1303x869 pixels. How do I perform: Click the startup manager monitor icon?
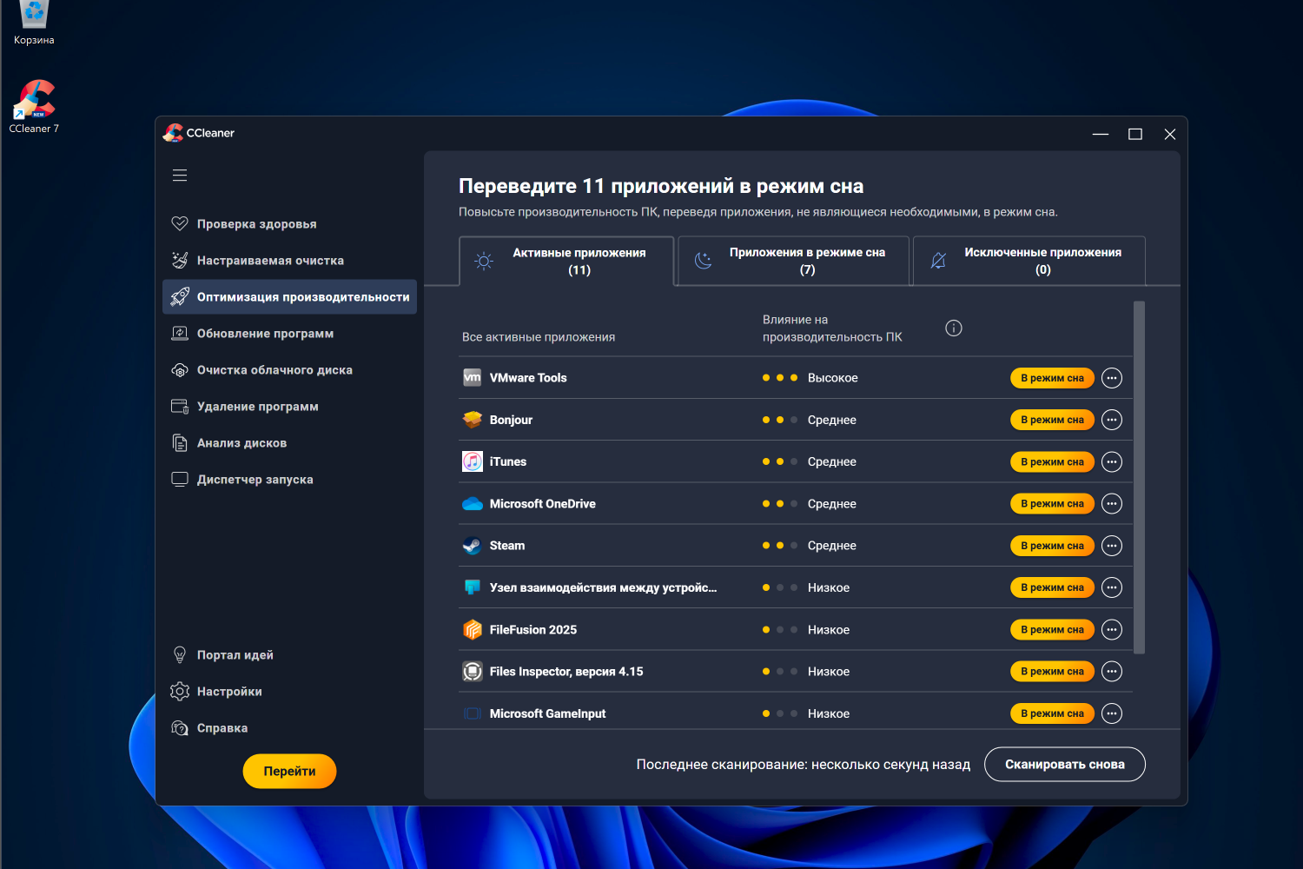(180, 479)
